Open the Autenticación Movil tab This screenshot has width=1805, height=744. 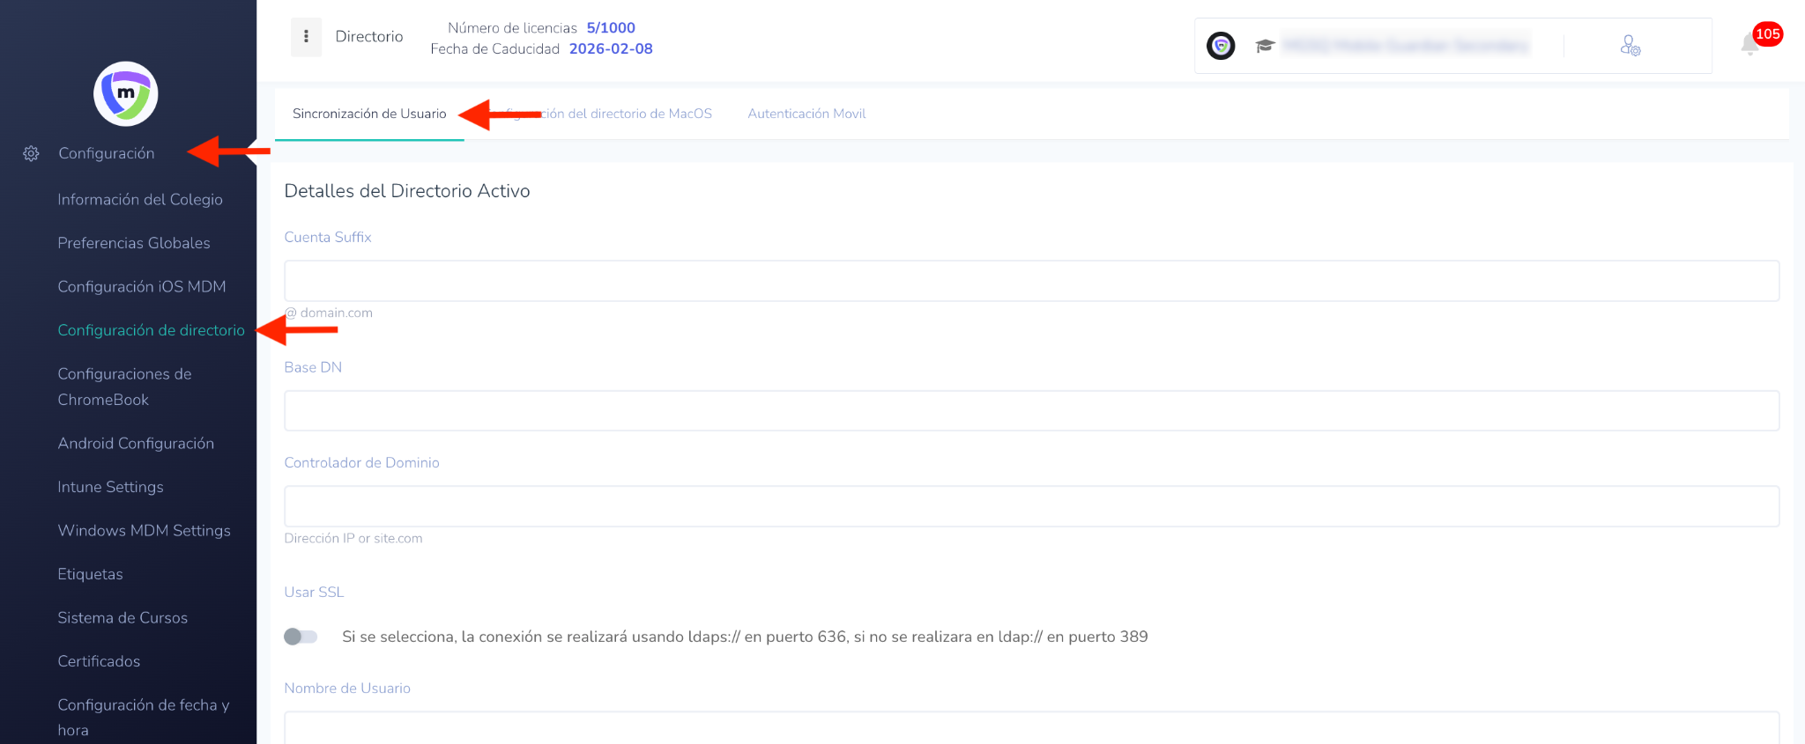coord(806,114)
